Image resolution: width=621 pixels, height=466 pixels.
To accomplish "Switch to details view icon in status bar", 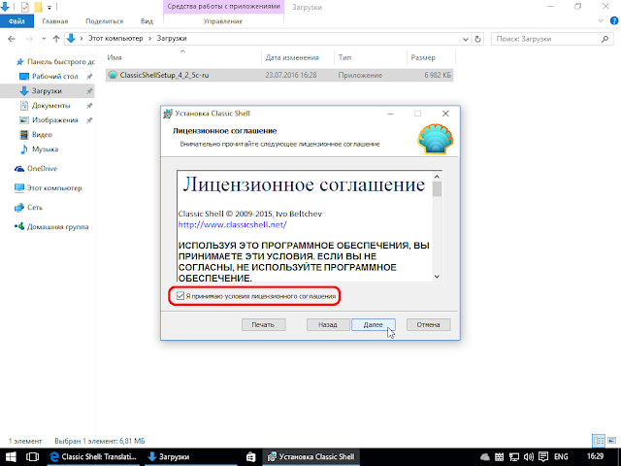I will [599, 441].
